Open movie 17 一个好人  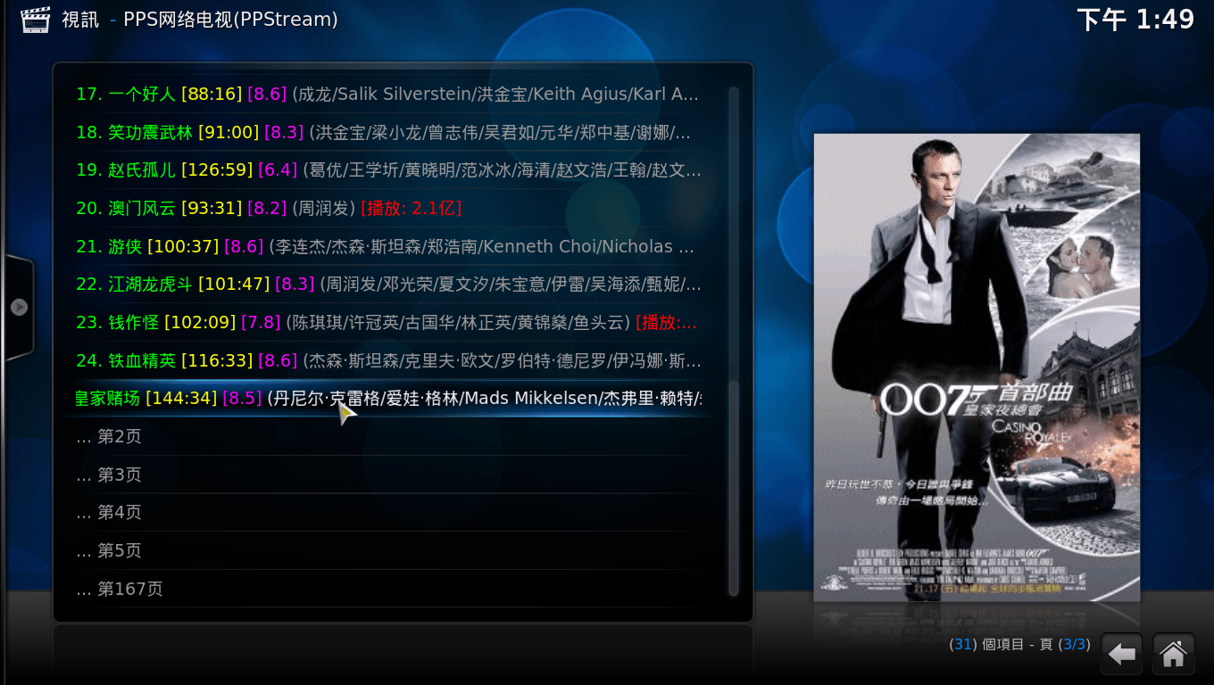387,94
